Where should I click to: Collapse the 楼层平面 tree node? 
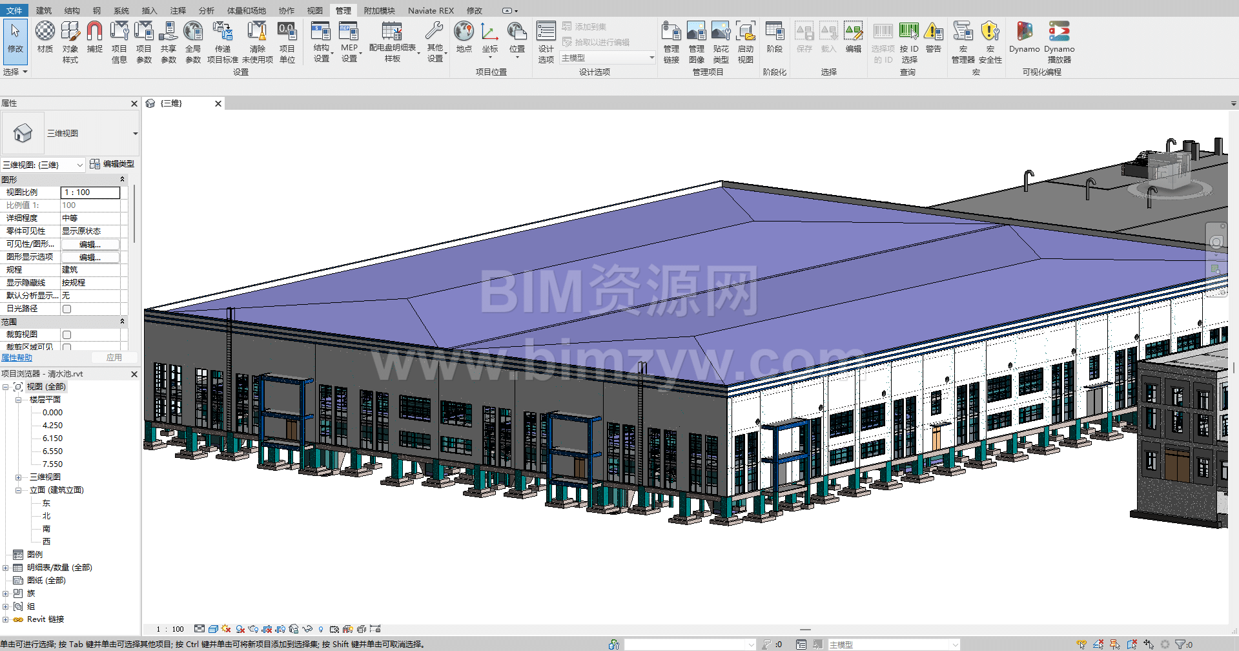(18, 400)
